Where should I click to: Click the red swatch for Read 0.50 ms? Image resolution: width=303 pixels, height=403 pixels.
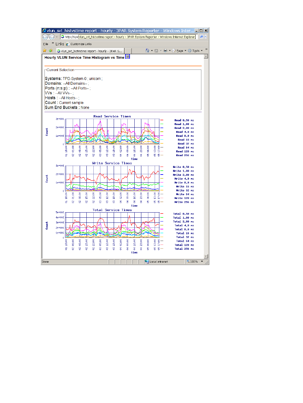pos(162,120)
